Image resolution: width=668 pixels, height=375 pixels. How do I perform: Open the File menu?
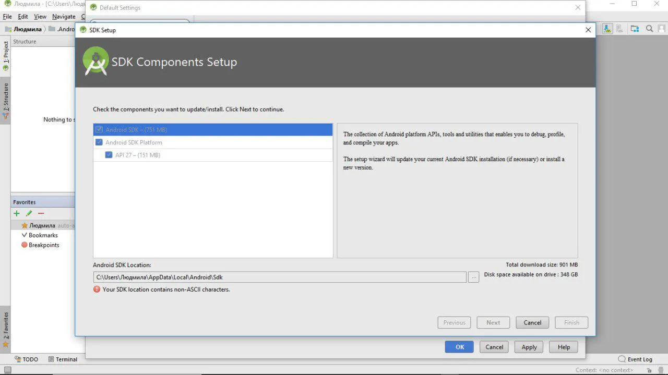click(7, 17)
